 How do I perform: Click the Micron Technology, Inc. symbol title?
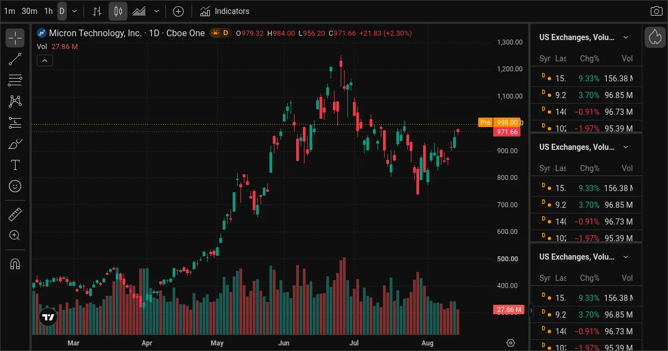(x=95, y=33)
